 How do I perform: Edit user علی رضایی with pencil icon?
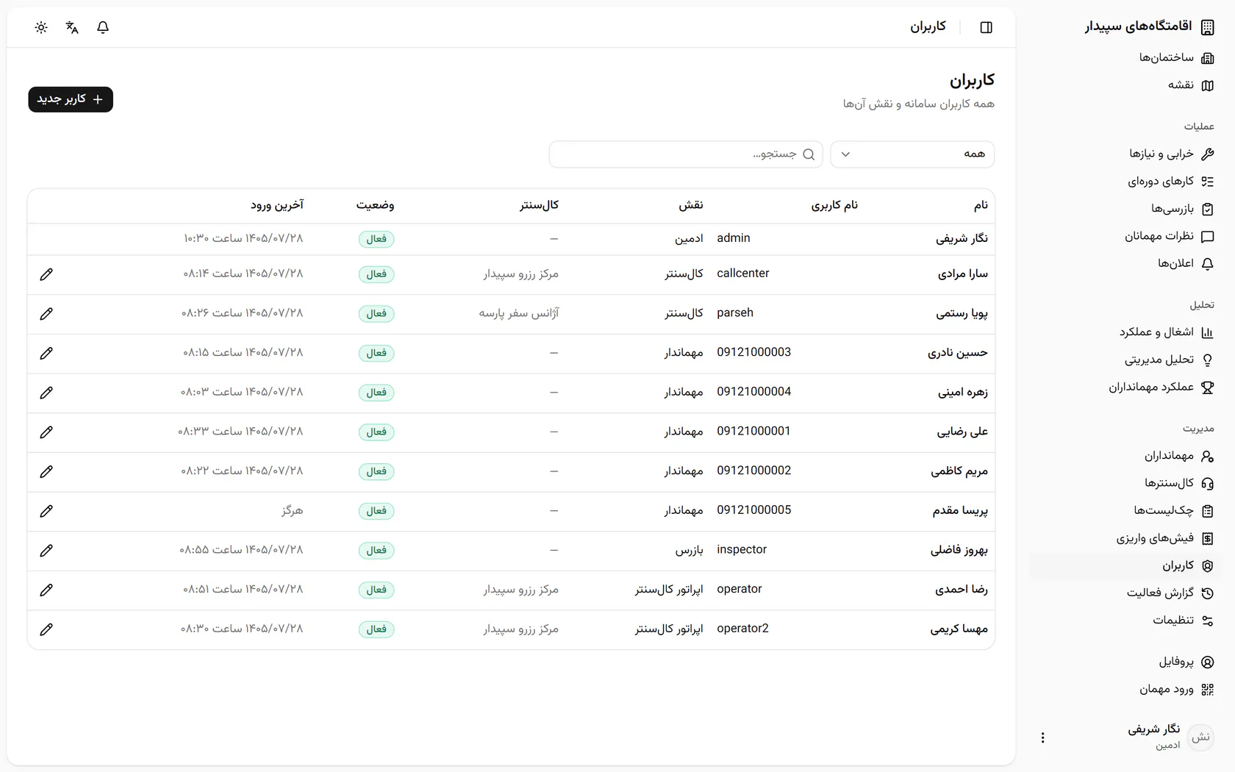46,432
